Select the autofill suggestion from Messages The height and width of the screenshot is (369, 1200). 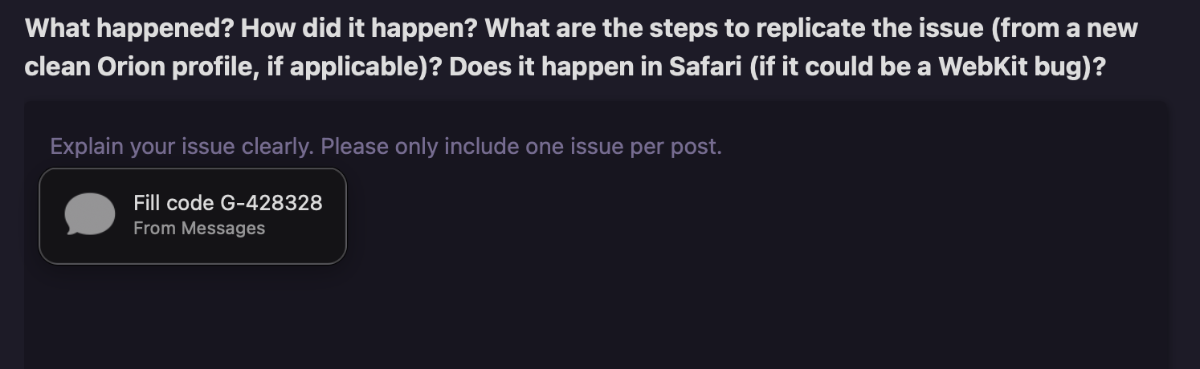[x=193, y=215]
